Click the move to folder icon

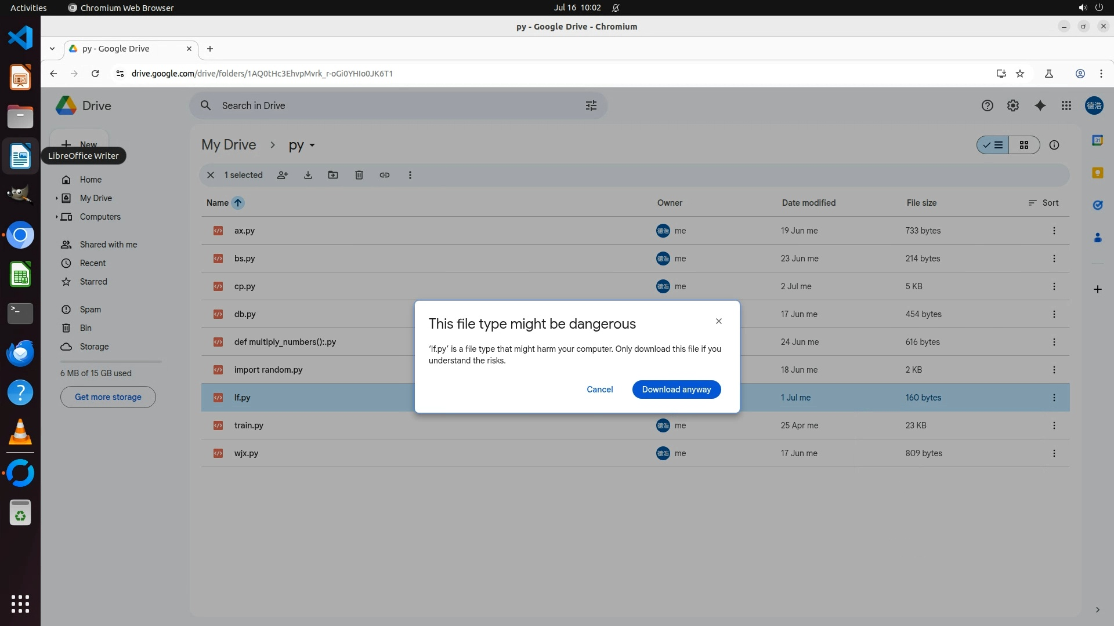tap(333, 175)
